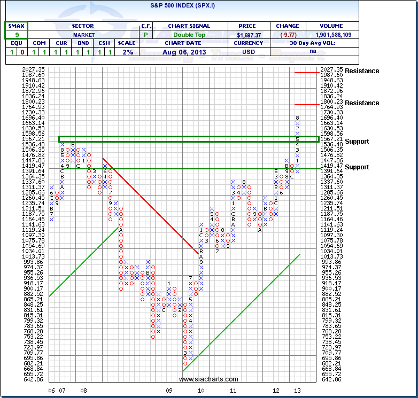Click the top red Resistance line marker
This screenshot has width=418, height=398.
pyautogui.click(x=306, y=72)
